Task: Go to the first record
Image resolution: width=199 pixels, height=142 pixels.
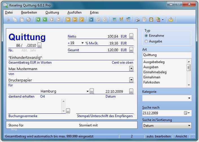Action: tap(38, 20)
